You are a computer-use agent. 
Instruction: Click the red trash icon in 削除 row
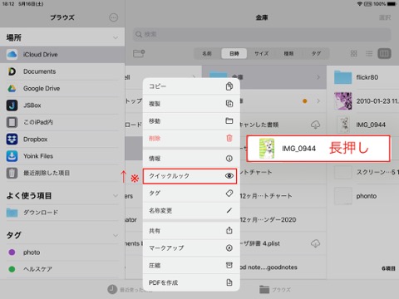pos(229,138)
